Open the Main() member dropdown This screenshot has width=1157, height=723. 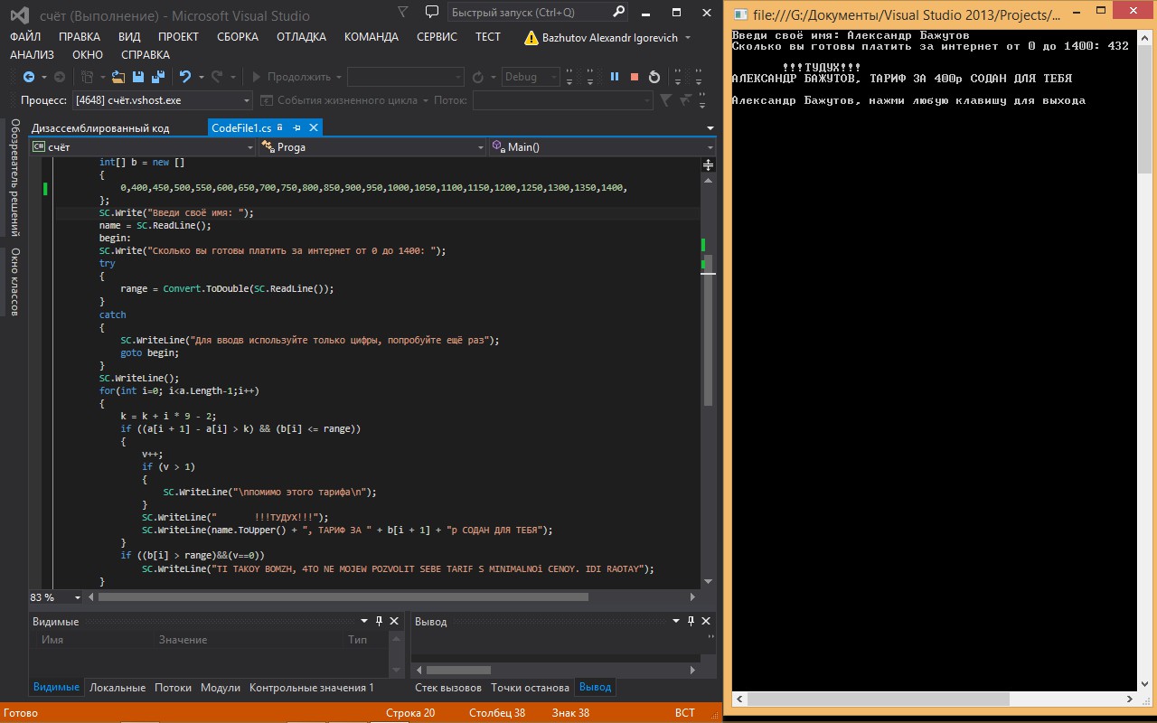(x=710, y=146)
